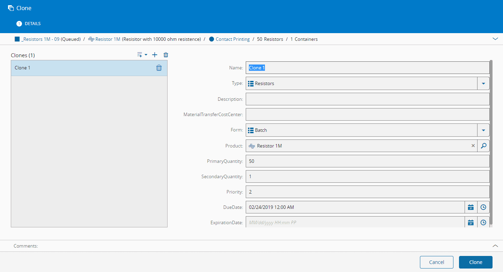Open the DueDate time picker clock icon
The height and width of the screenshot is (272, 503).
(483, 207)
